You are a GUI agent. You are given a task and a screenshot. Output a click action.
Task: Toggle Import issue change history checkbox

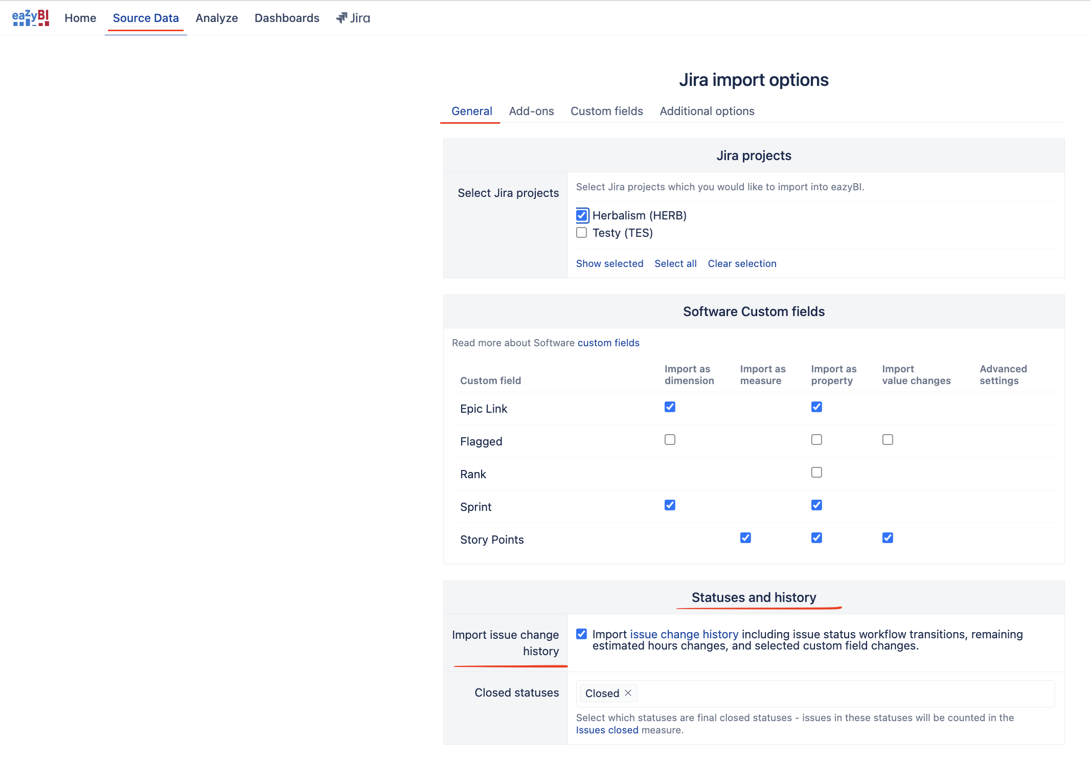[x=581, y=634]
